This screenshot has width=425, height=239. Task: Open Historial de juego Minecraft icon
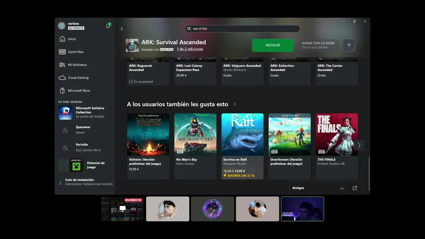pos(76,165)
